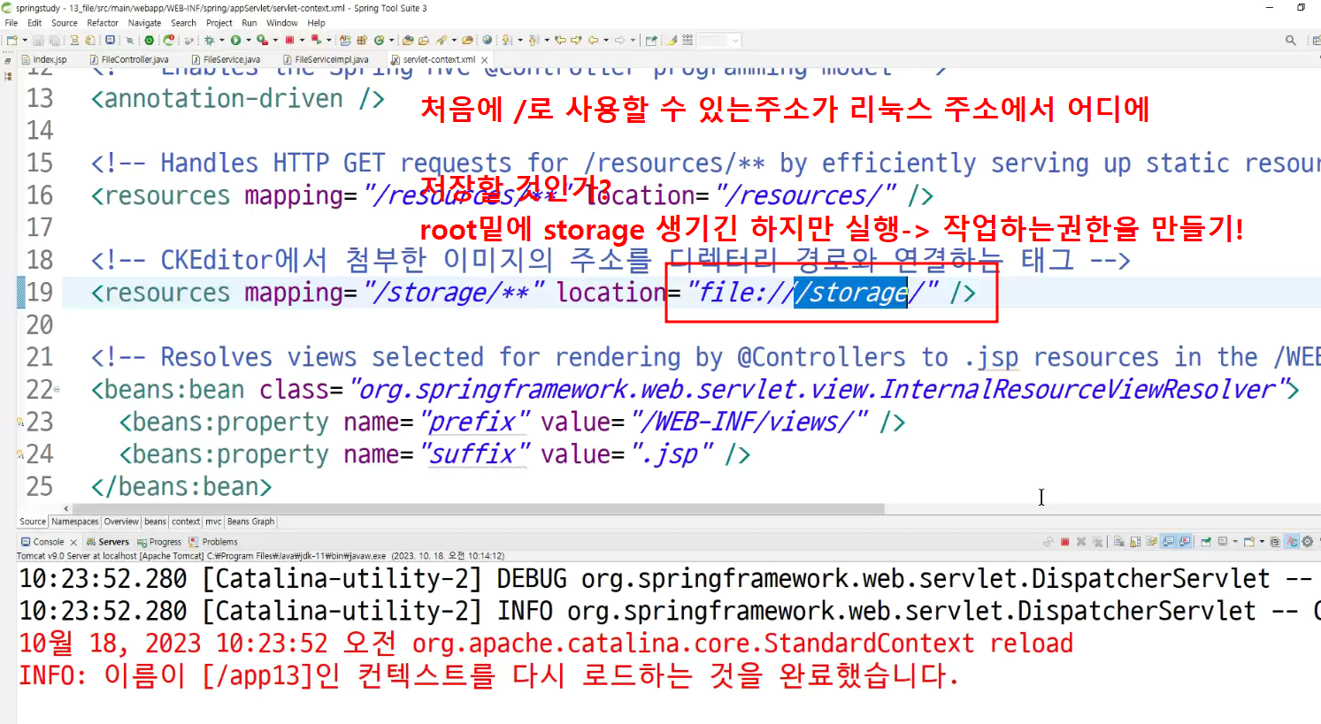Click the Previous Annotation yellow up arrow
This screenshot has height=724, width=1321.
[534, 40]
